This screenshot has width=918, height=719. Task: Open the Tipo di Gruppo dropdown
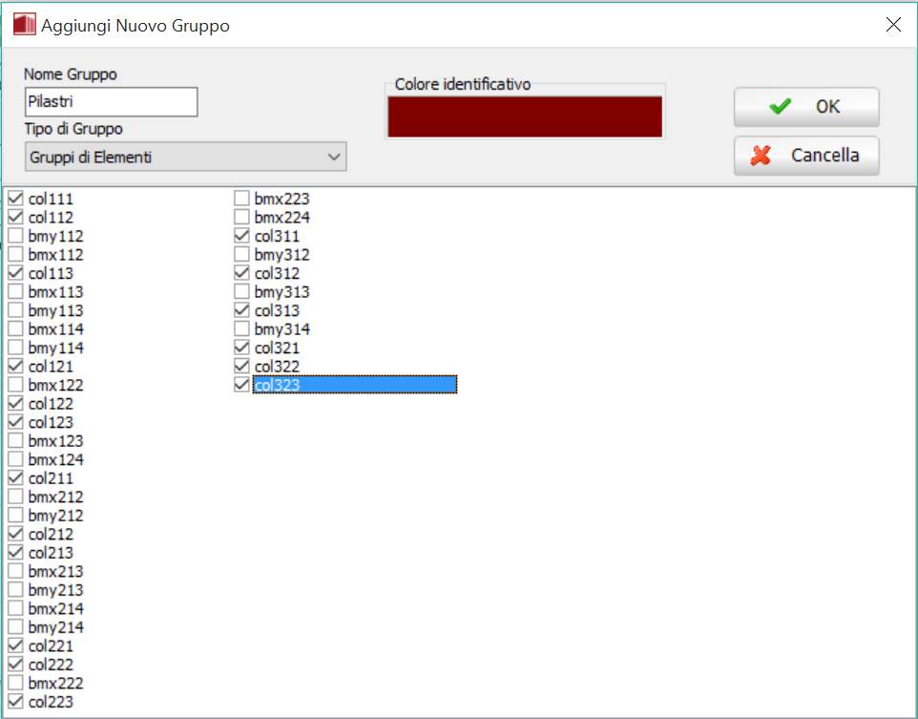click(185, 157)
